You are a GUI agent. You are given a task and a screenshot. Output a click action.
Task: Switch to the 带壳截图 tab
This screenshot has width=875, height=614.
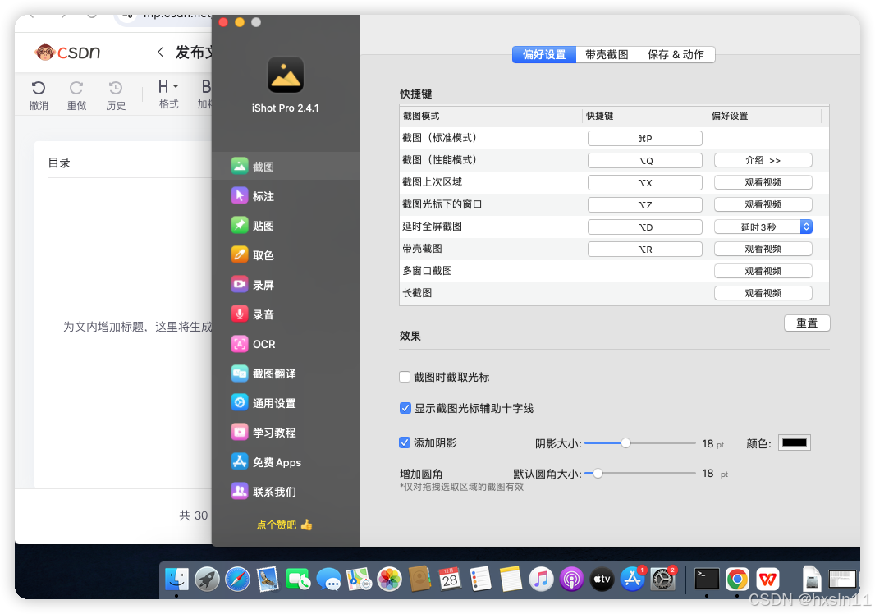pos(607,54)
